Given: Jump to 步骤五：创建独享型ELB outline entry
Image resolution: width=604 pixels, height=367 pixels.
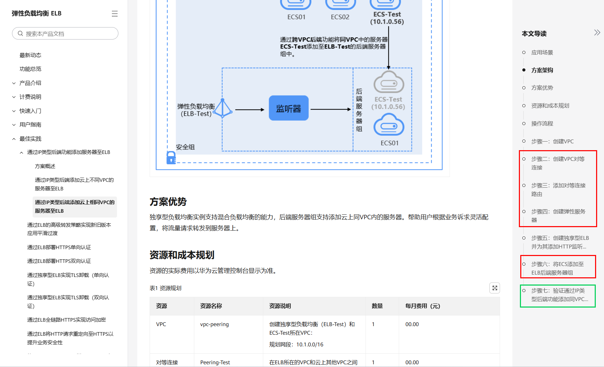Looking at the screenshot, I should point(560,242).
